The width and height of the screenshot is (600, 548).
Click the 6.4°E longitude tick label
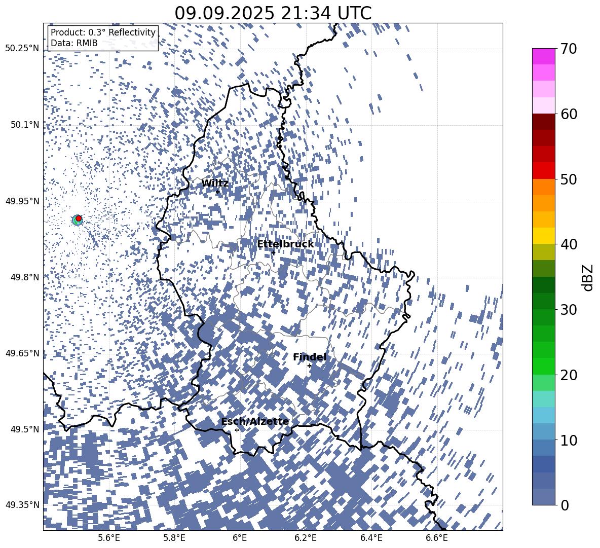coord(371,538)
